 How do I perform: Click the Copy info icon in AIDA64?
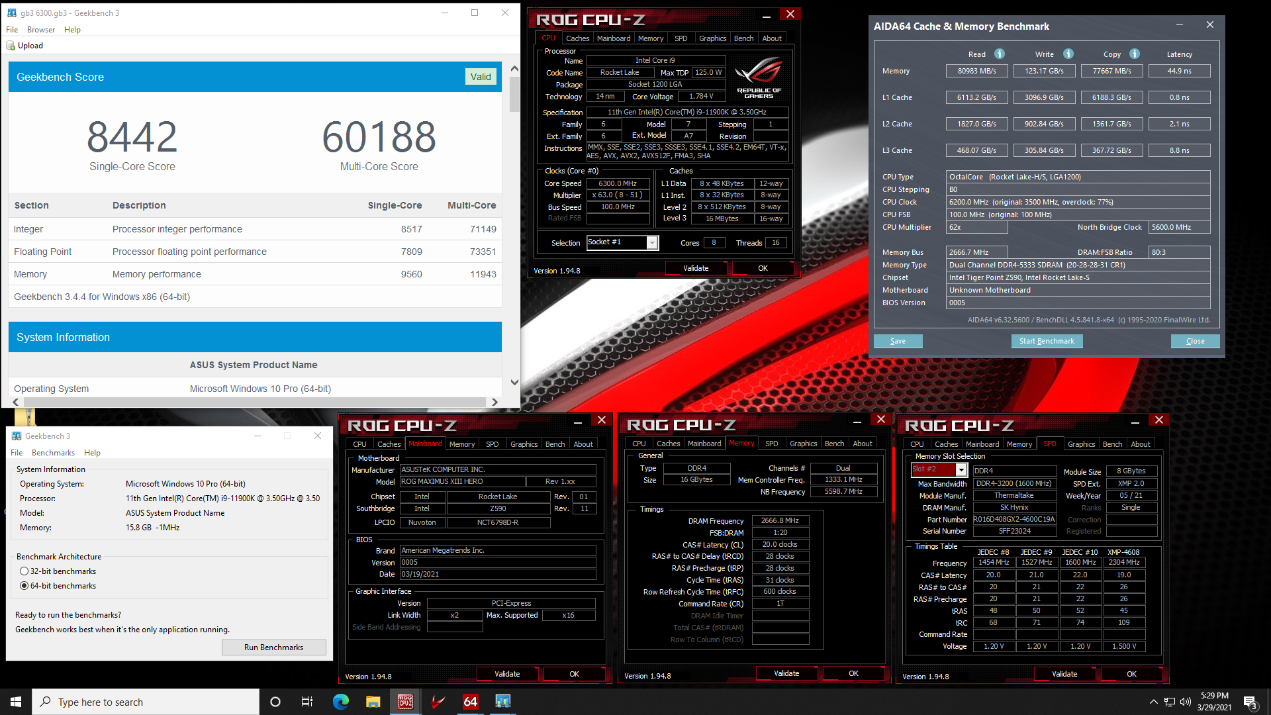1135,54
